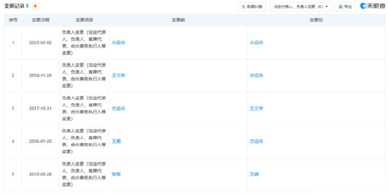The height and width of the screenshot is (194, 388).
Task: Open 方运舟 变更后 link in 2018-11-29 row
Action: (x=256, y=75)
